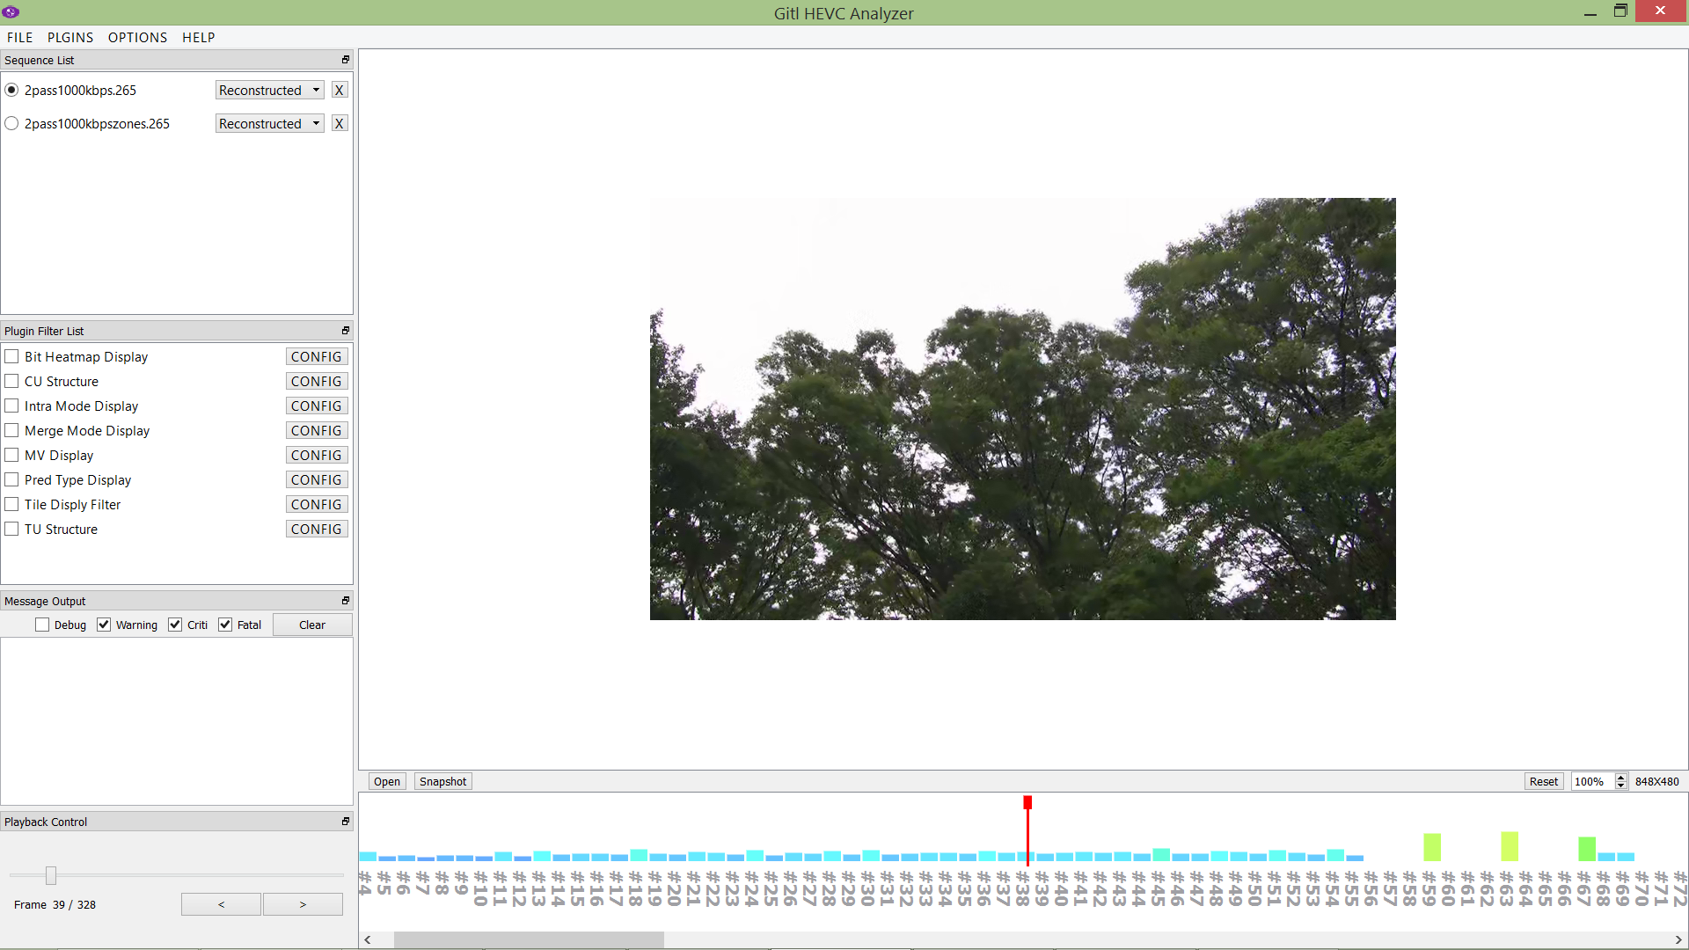1689x950 pixels.
Task: Advance to next frame with > button
Action: pyautogui.click(x=303, y=904)
